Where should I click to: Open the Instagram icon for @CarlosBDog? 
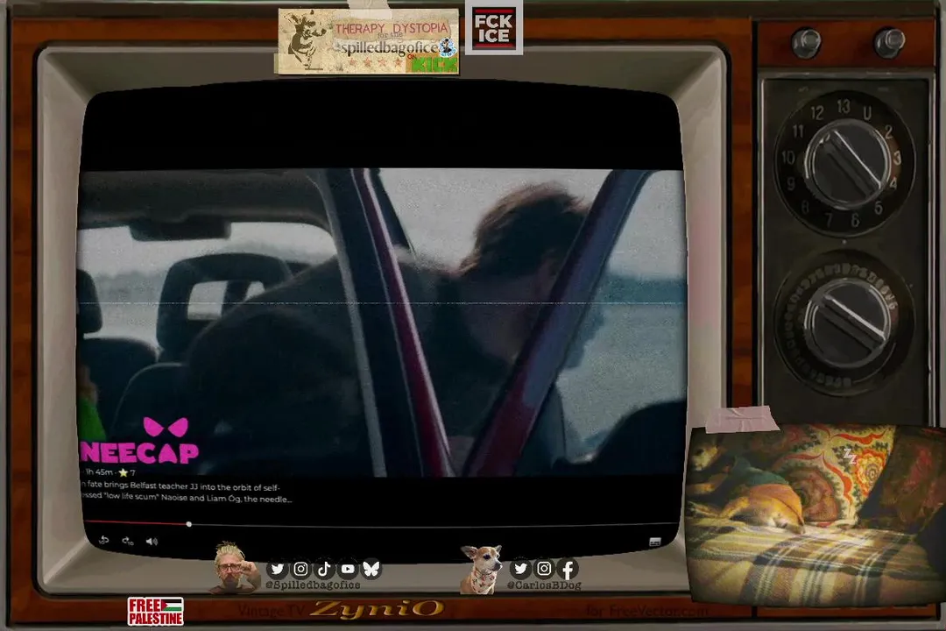544,568
